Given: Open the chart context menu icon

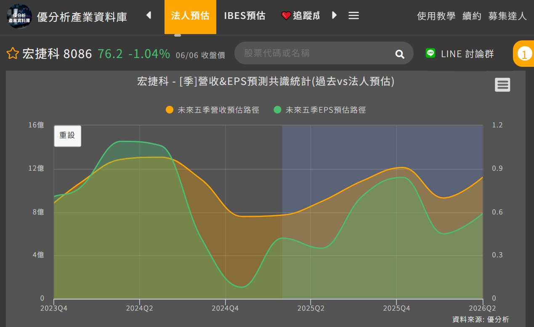Looking at the screenshot, I should 502,85.
